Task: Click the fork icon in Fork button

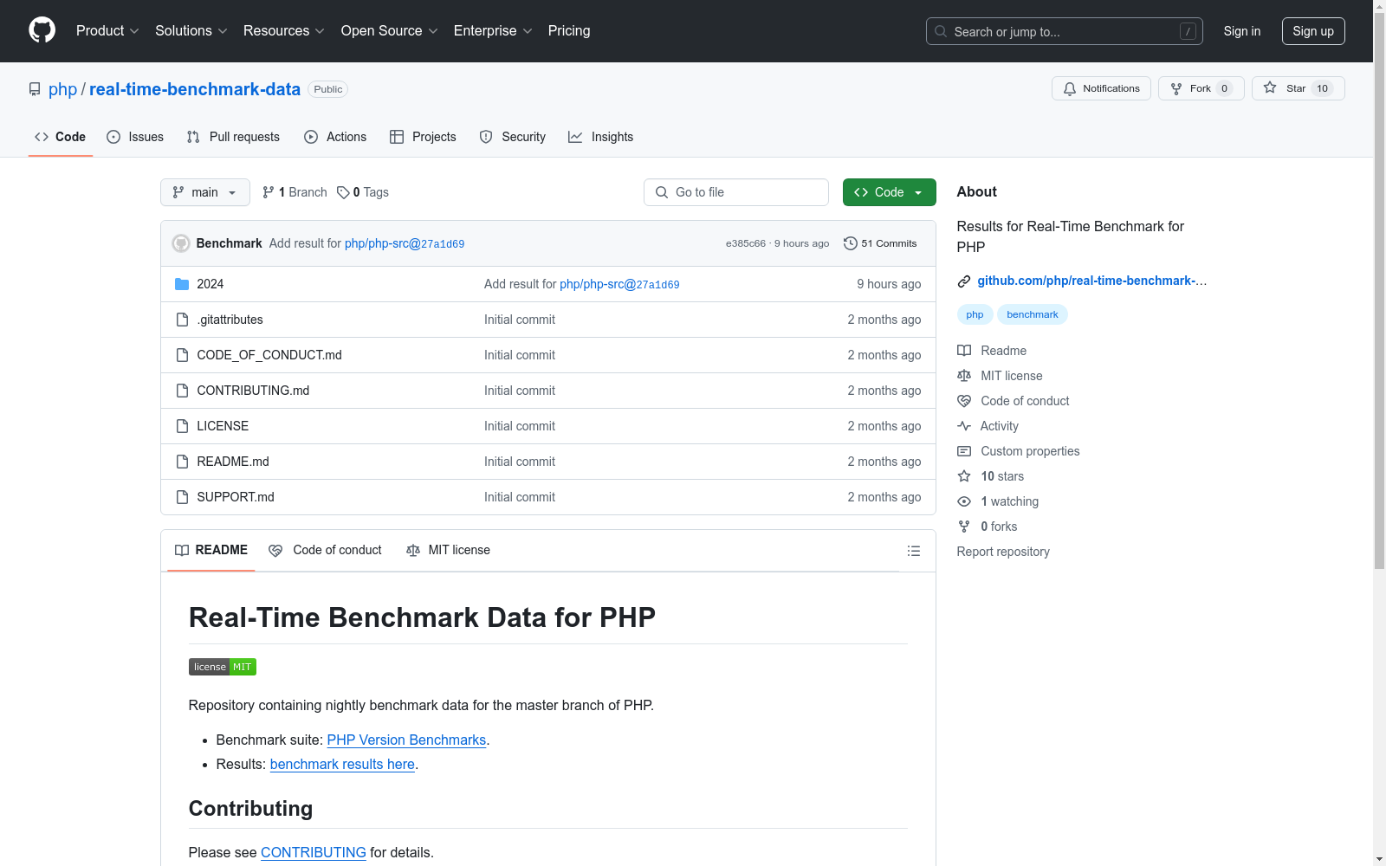Action: (x=1176, y=88)
